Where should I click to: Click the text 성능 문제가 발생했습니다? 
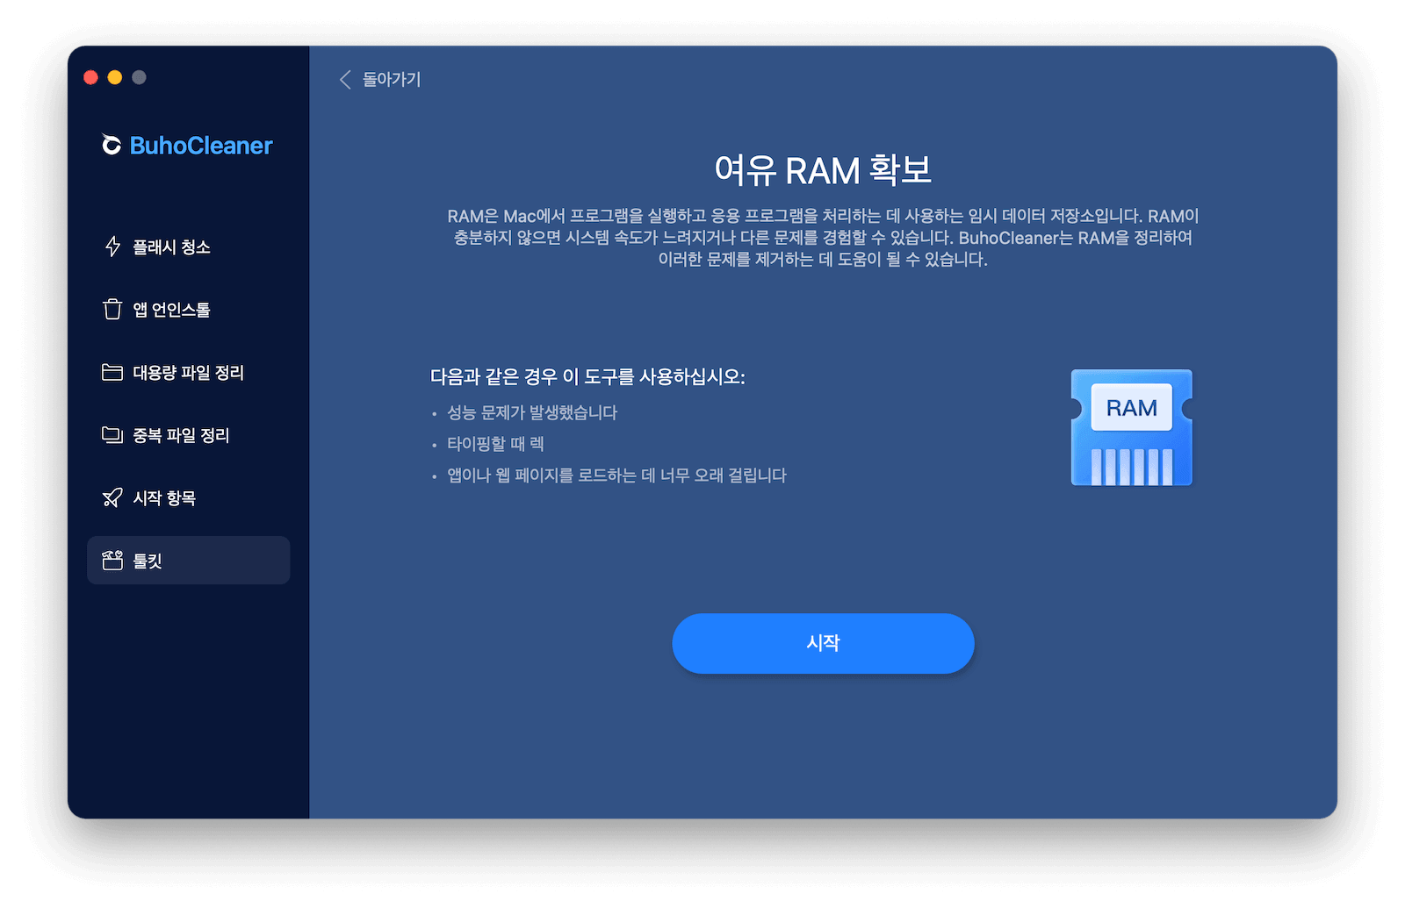532,412
